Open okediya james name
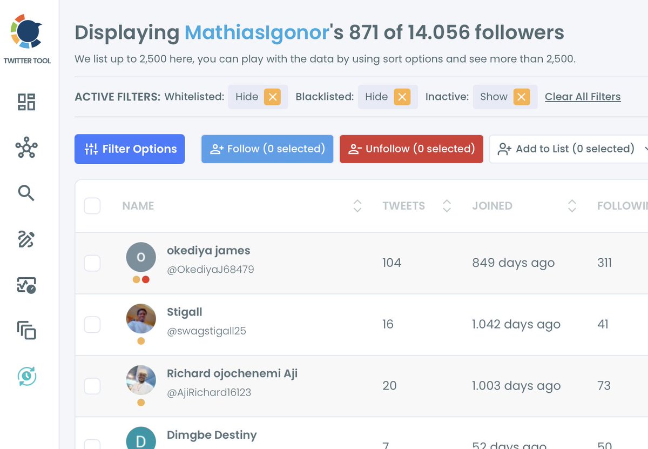This screenshot has width=648, height=449. (x=208, y=251)
